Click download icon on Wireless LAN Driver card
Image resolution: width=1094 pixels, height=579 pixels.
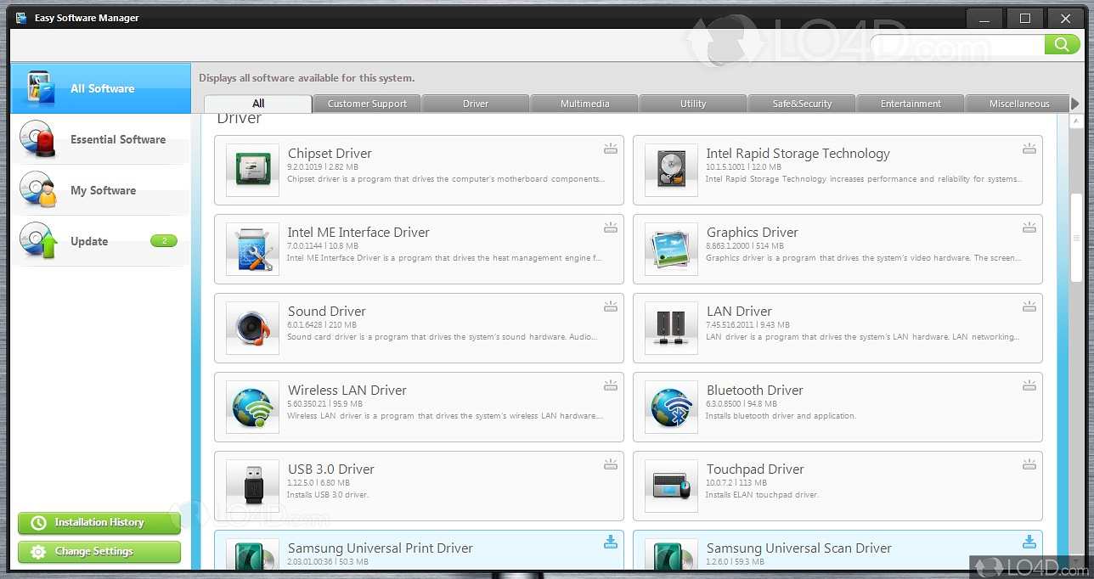[610, 385]
